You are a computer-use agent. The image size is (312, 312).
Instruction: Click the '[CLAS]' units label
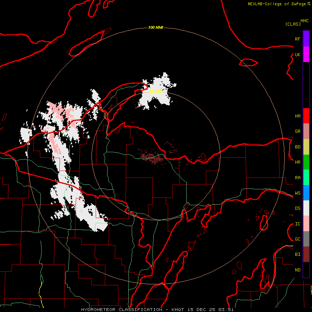[293, 24]
